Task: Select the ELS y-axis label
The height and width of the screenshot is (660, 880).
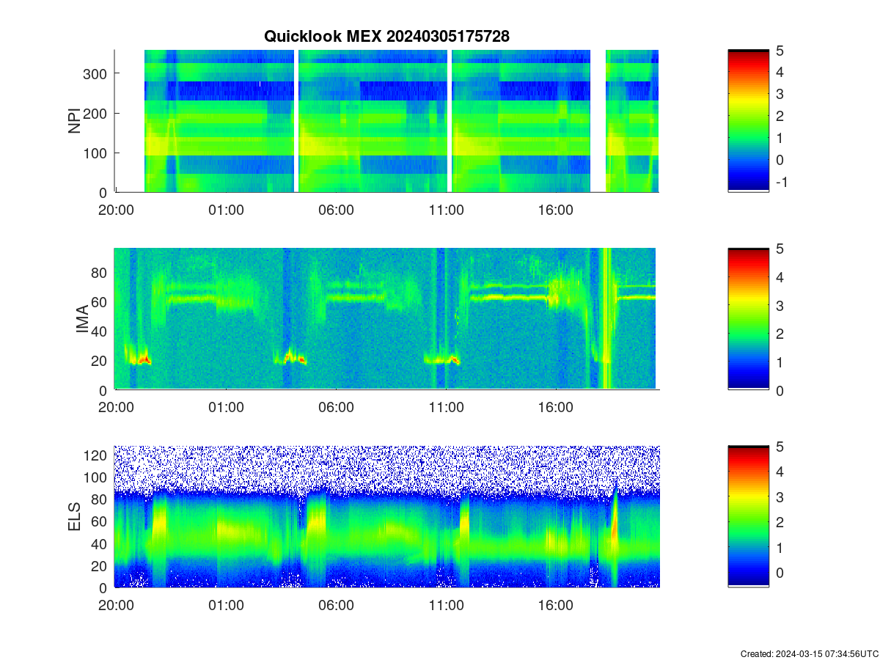Action: point(75,516)
